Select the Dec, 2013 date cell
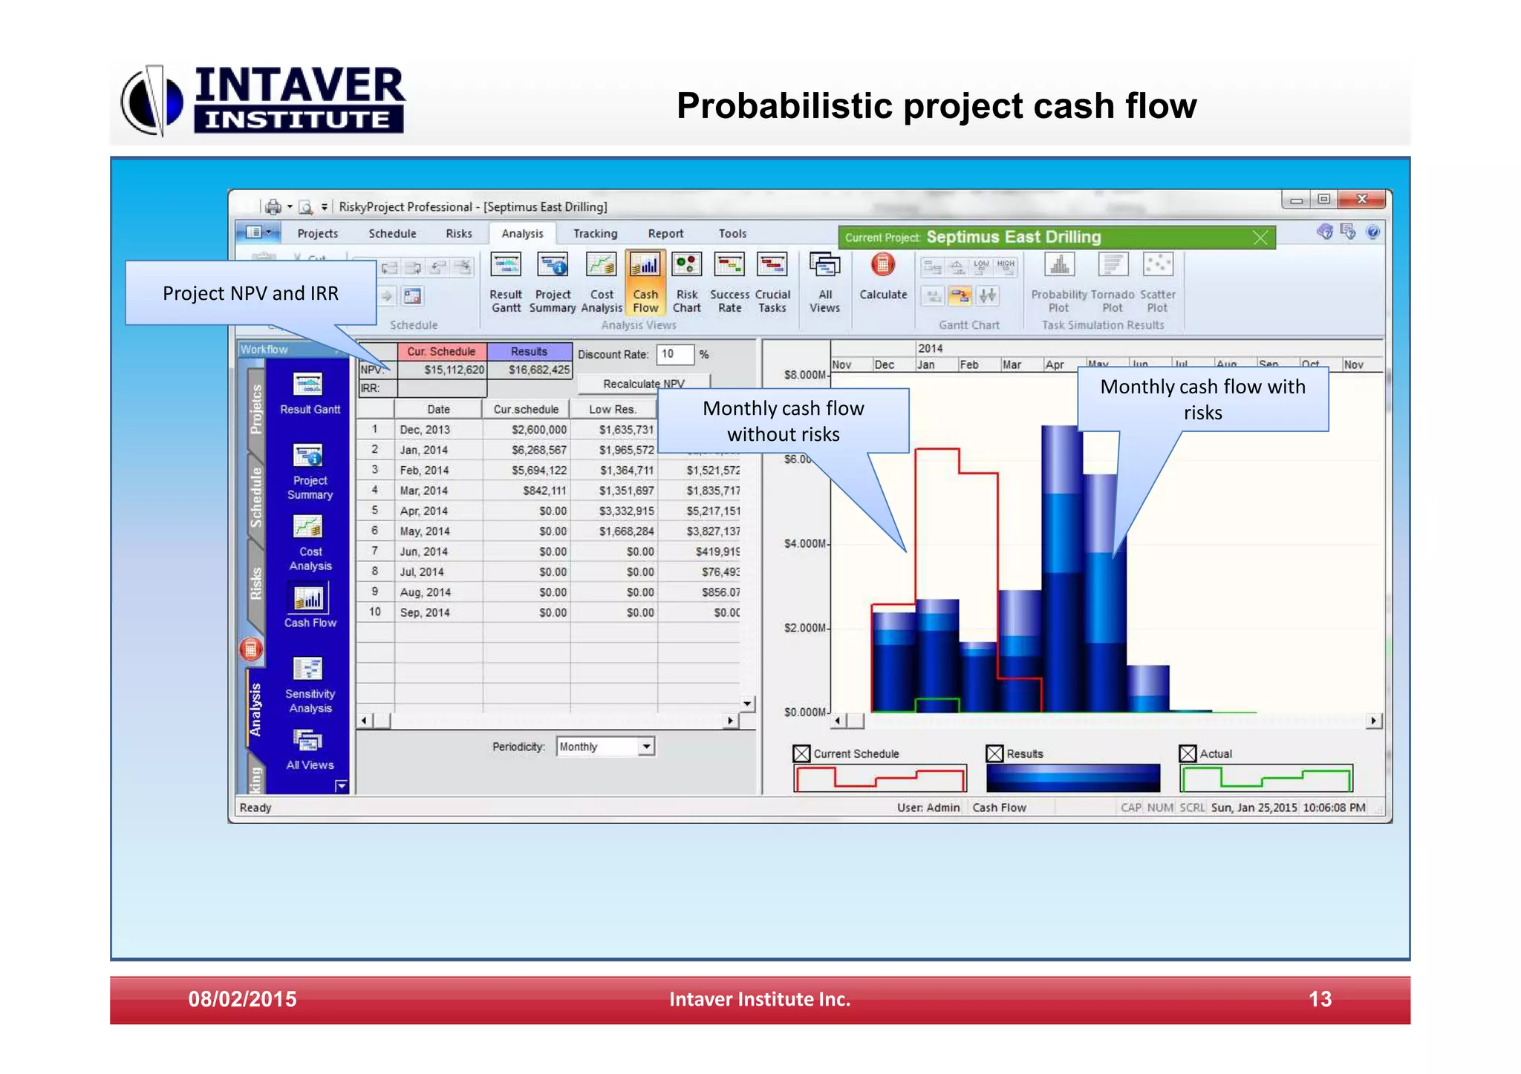Viewport: 1521px width, 1074px height. pos(438,429)
